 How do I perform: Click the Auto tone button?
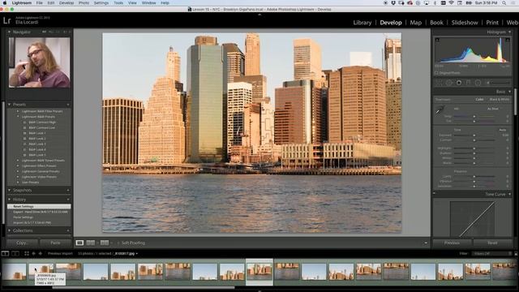503,130
